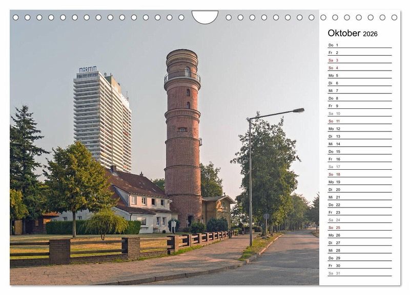Screen dimensions: 410x295
Task: Click the Oktober 2026 month heading
Action: point(353,33)
